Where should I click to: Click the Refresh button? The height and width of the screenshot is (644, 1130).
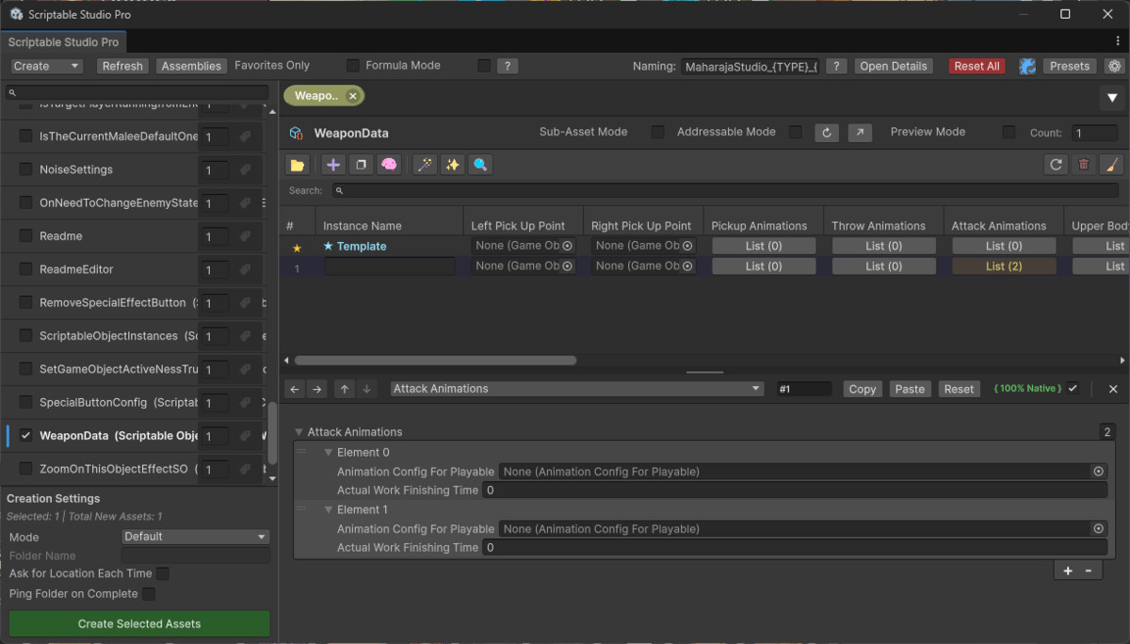tap(122, 66)
